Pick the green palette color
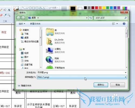The height and width of the screenshot is (108, 135). 107,8
